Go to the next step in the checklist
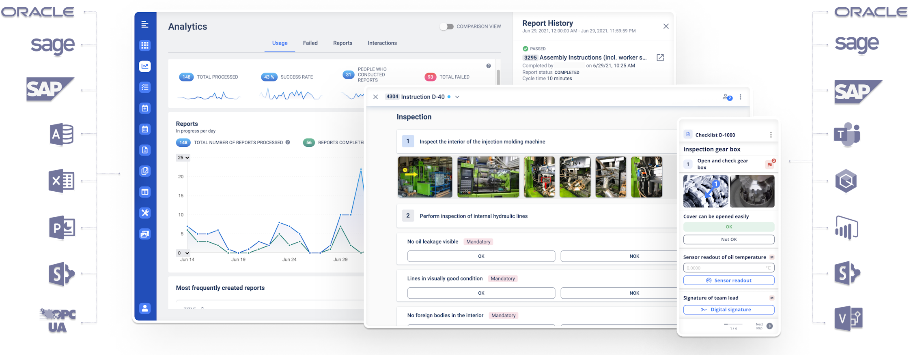Screen dimensions: 909x355 pyautogui.click(x=770, y=326)
